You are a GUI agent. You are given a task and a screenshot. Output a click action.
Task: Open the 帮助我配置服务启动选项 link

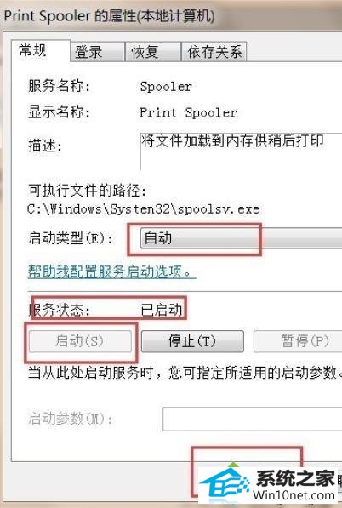coord(111,271)
